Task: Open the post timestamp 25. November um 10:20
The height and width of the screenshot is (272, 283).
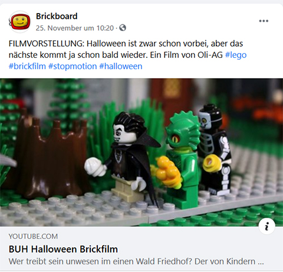Action: tap(75, 28)
